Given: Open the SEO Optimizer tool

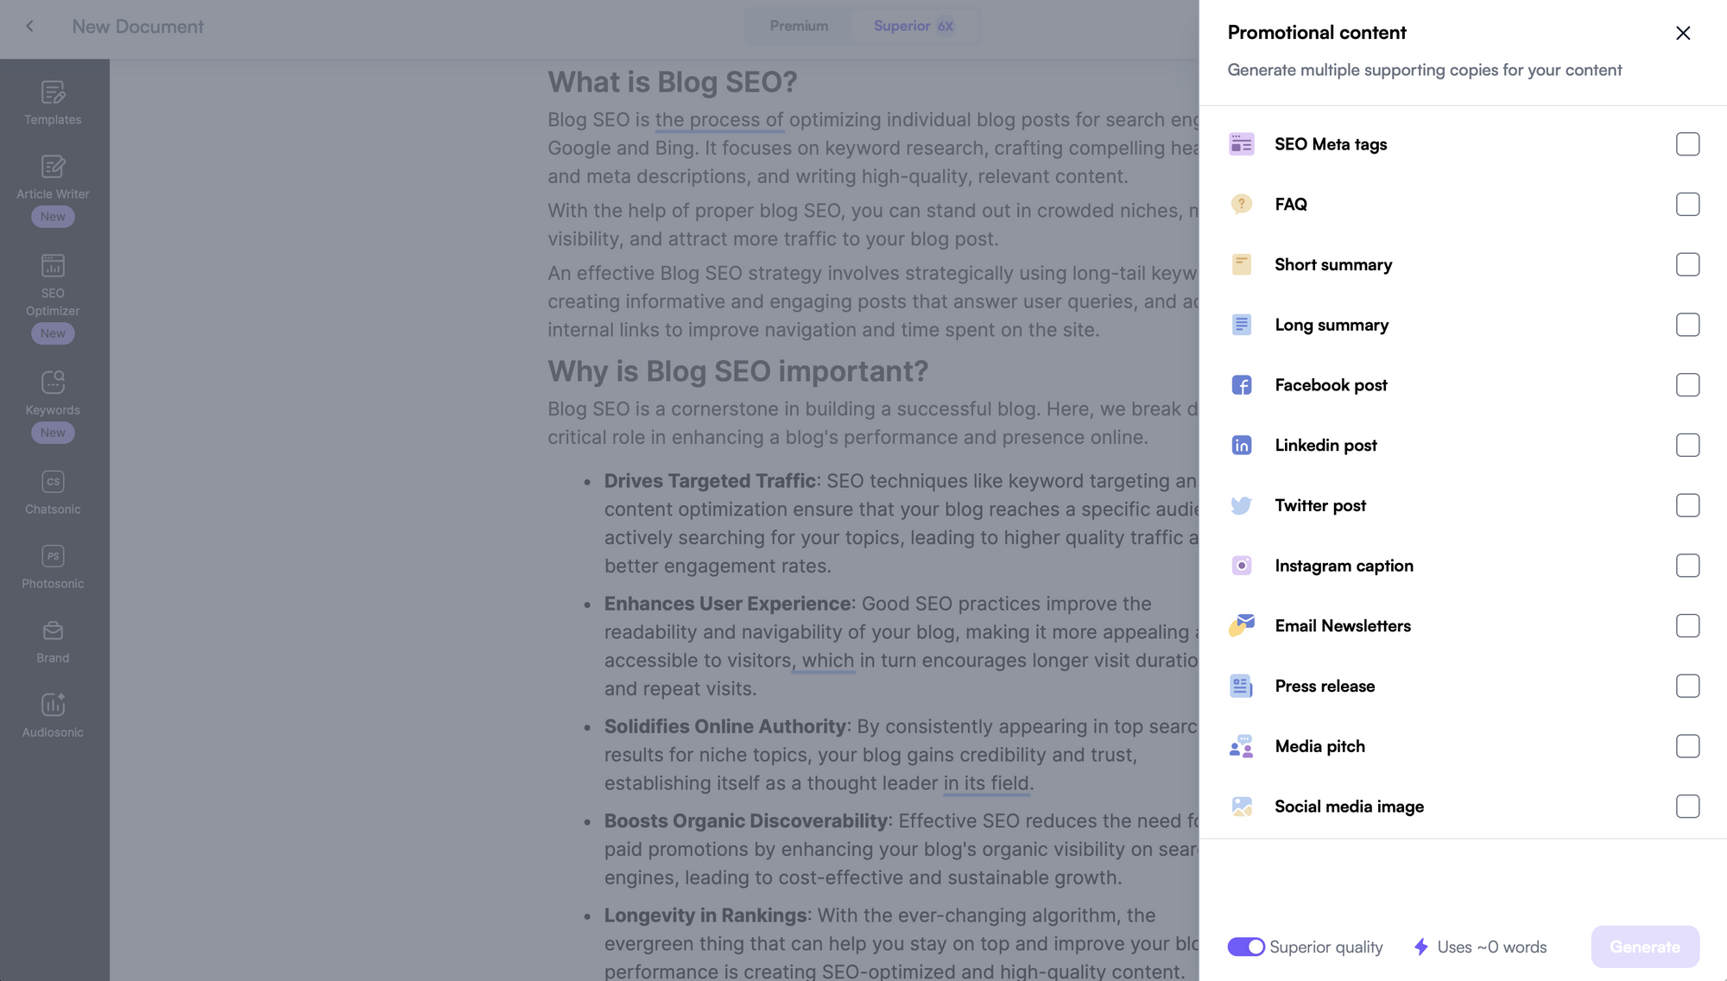Looking at the screenshot, I should (x=53, y=285).
